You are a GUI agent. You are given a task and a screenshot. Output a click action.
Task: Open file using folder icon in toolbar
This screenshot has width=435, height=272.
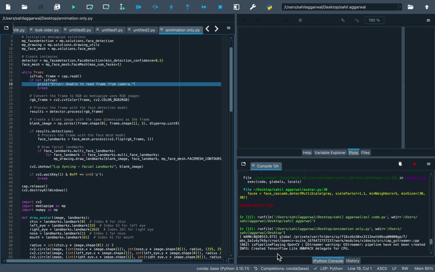25,7
